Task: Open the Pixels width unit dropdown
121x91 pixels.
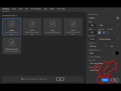Action: (108, 25)
